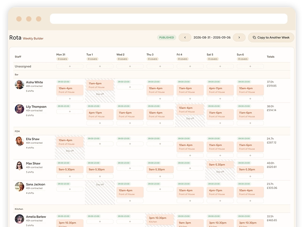Open Sana Jackson's avatar
Screen dimensions: 303x227
point(20,187)
